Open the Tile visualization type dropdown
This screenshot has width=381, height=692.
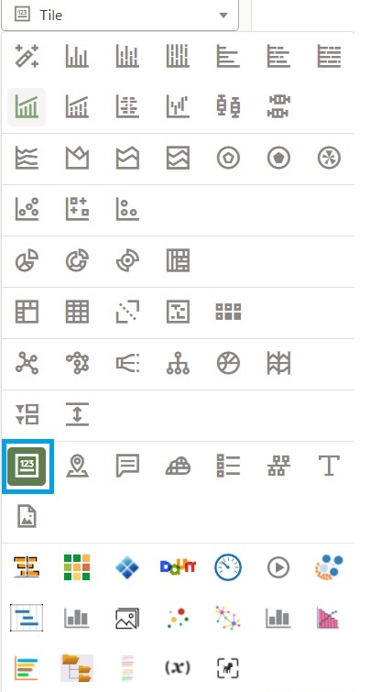[x=120, y=16]
